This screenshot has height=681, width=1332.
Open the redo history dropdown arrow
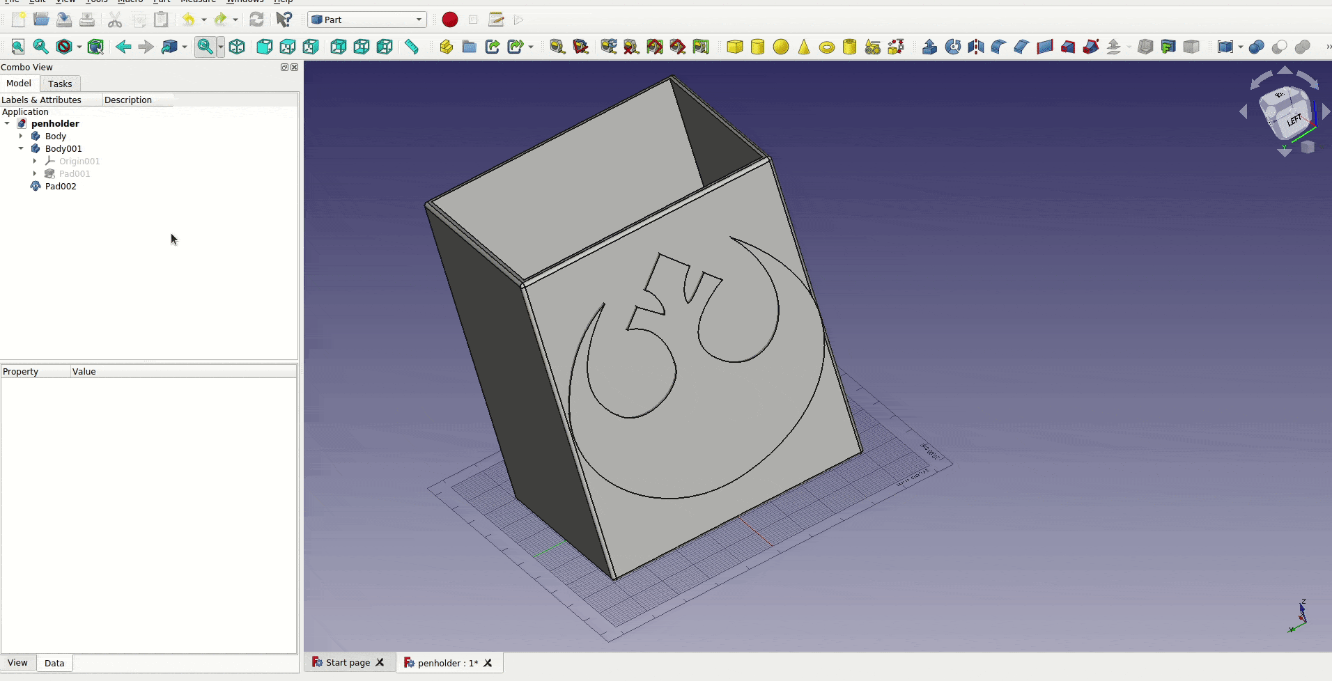click(x=235, y=19)
